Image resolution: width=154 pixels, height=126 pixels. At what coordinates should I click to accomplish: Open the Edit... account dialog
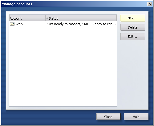click(x=133, y=37)
